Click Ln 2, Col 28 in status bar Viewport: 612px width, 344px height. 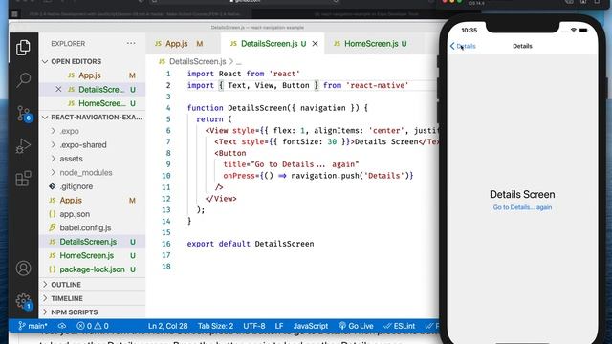pyautogui.click(x=168, y=326)
